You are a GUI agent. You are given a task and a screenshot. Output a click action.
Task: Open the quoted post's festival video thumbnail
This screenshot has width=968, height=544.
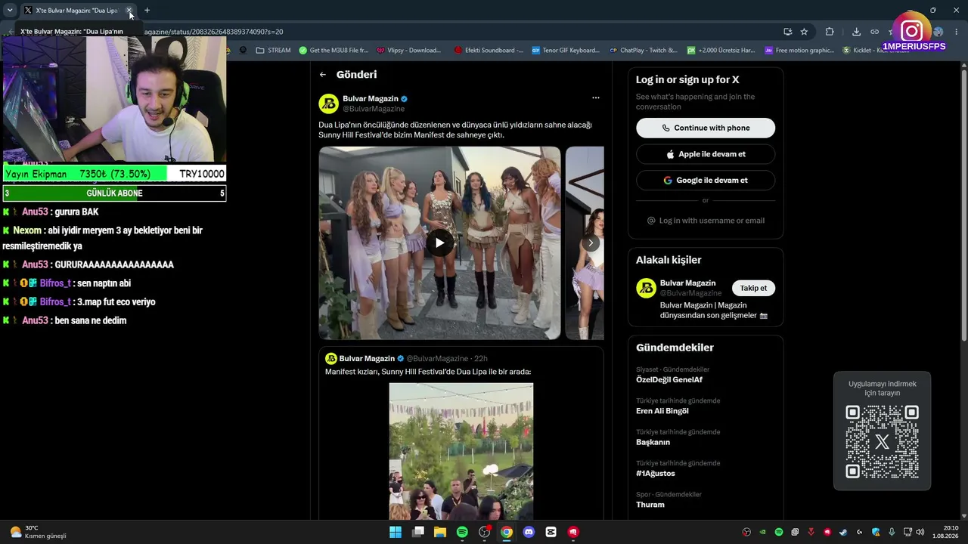tap(461, 451)
